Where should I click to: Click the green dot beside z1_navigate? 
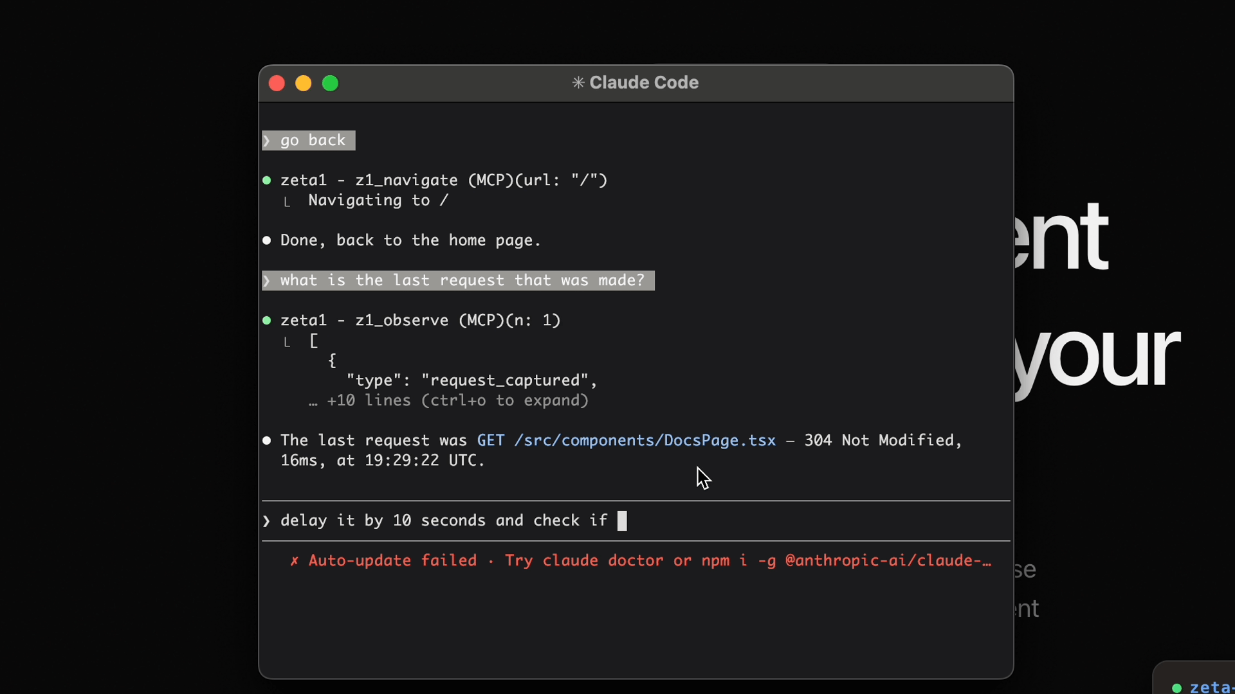267,181
